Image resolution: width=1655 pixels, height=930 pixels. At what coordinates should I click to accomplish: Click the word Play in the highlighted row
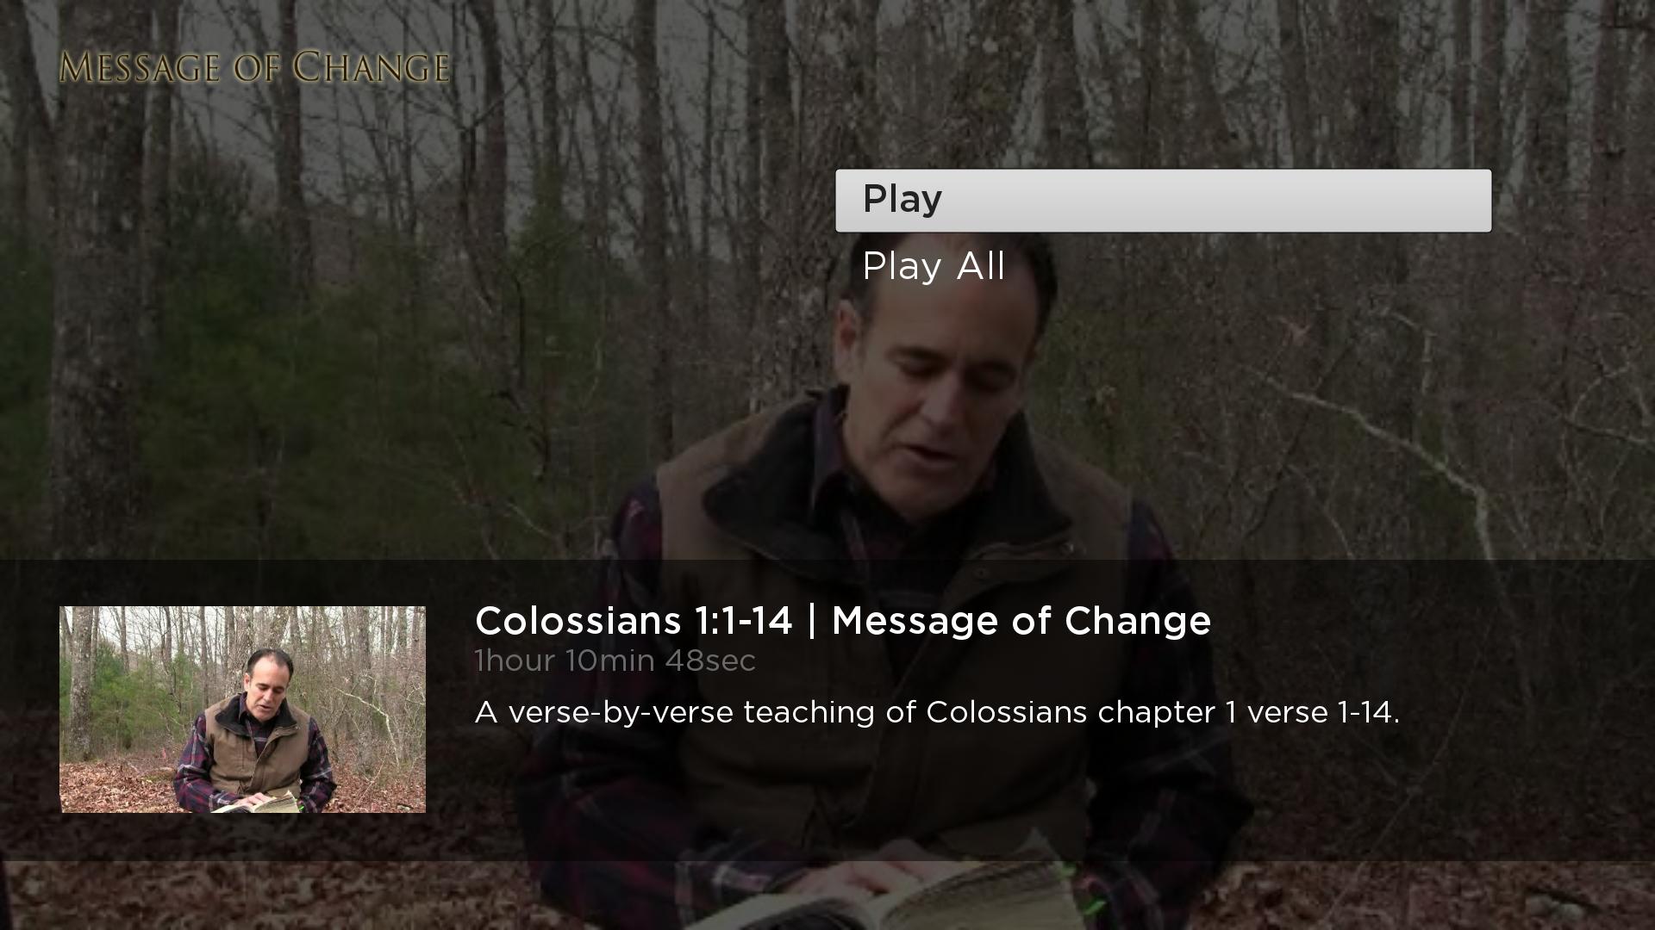click(x=902, y=200)
